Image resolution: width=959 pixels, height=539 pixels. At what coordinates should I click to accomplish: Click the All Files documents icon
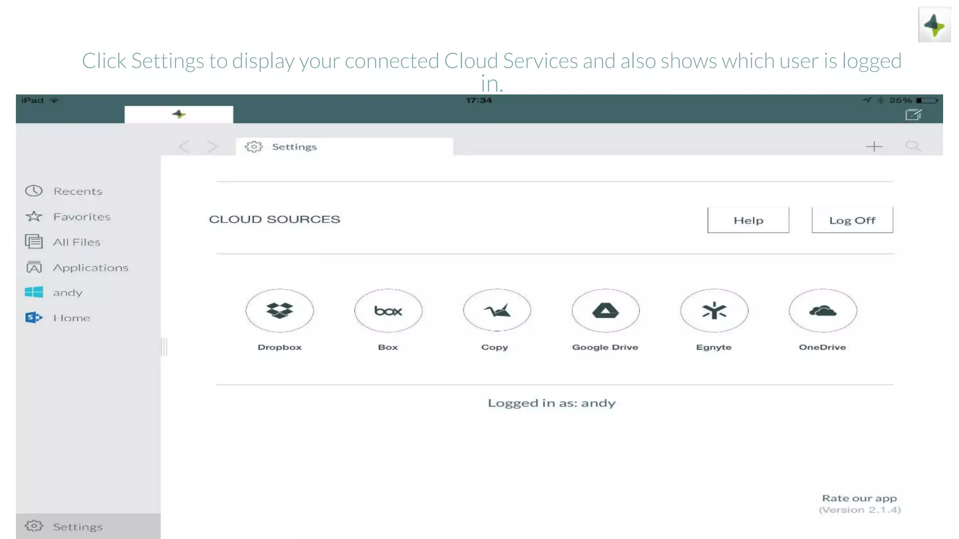click(x=34, y=241)
